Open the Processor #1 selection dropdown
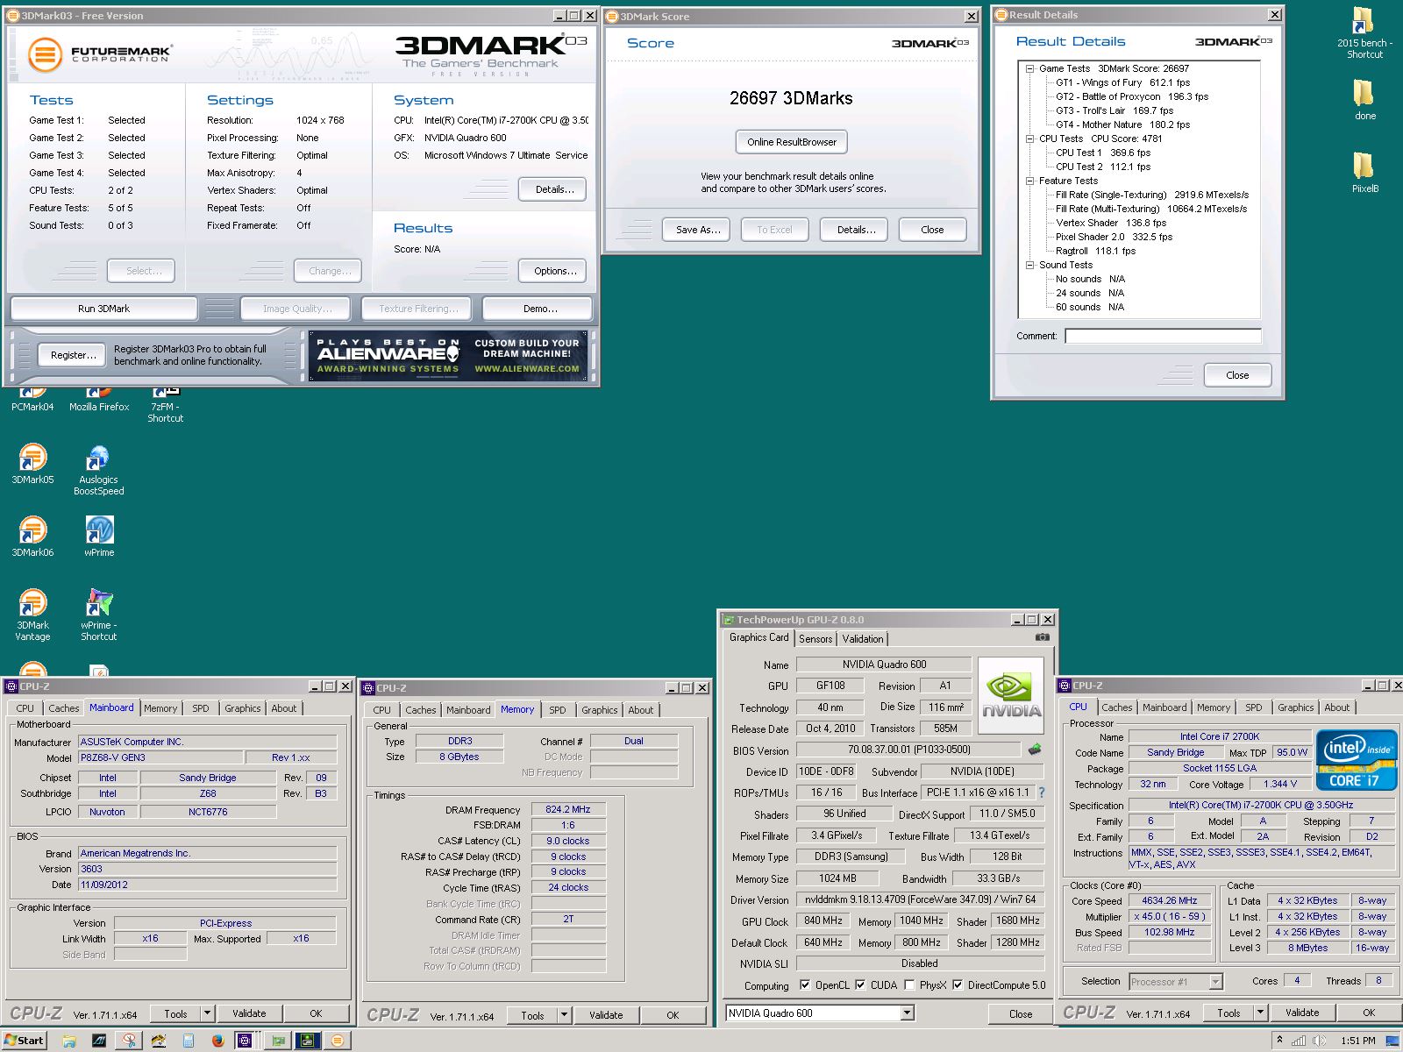This screenshot has height=1052, width=1403. [1215, 981]
